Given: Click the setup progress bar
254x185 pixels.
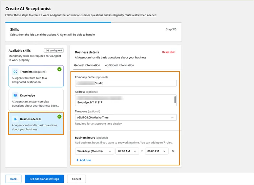Looking at the screenshot, I should coord(93,22).
